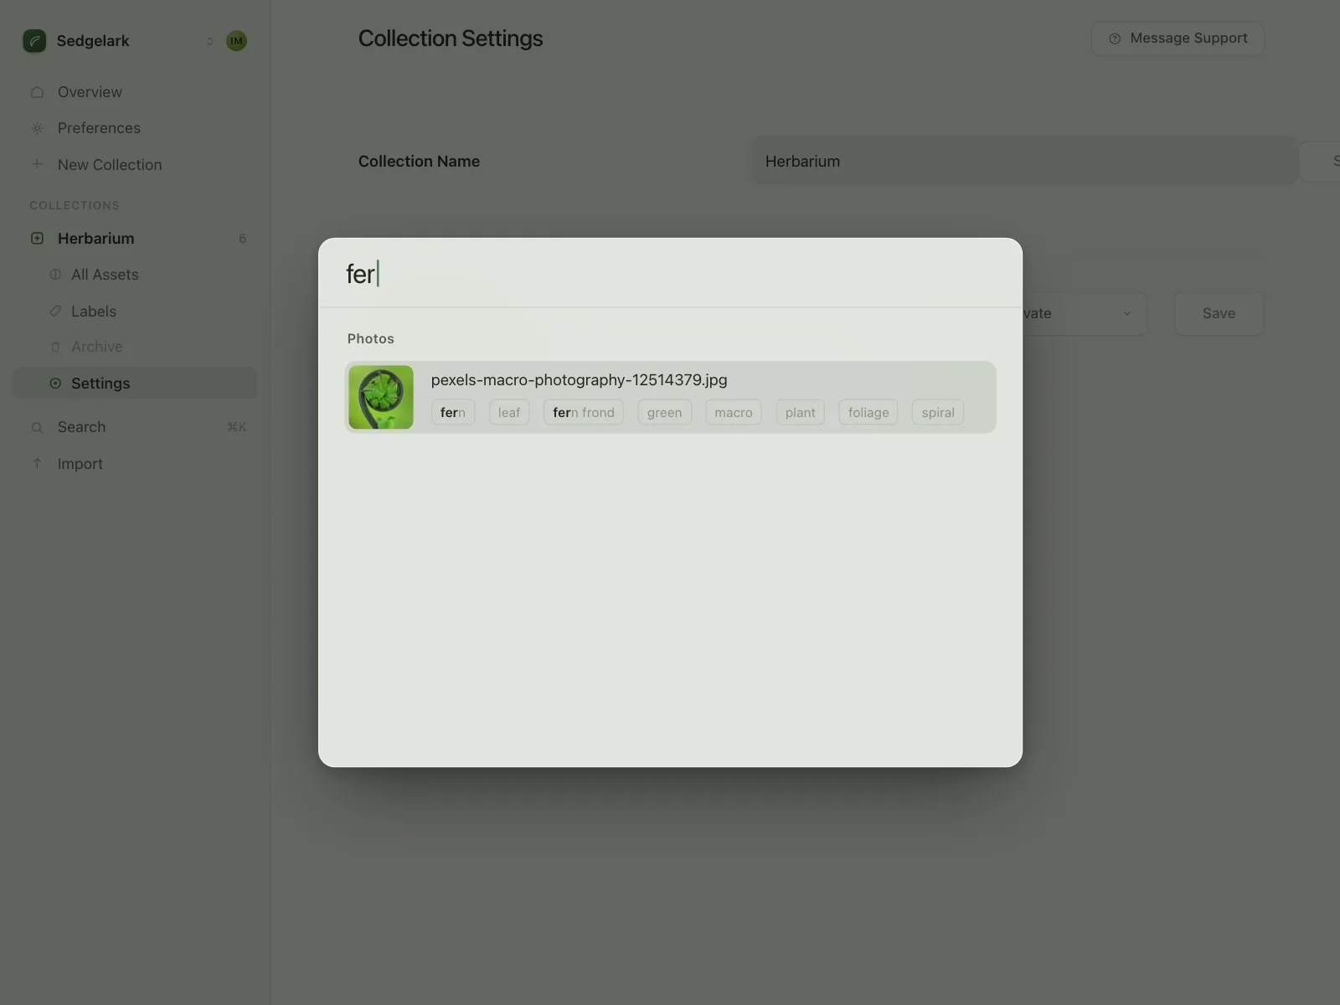Click the 'foliage' tag chip

pyautogui.click(x=868, y=412)
